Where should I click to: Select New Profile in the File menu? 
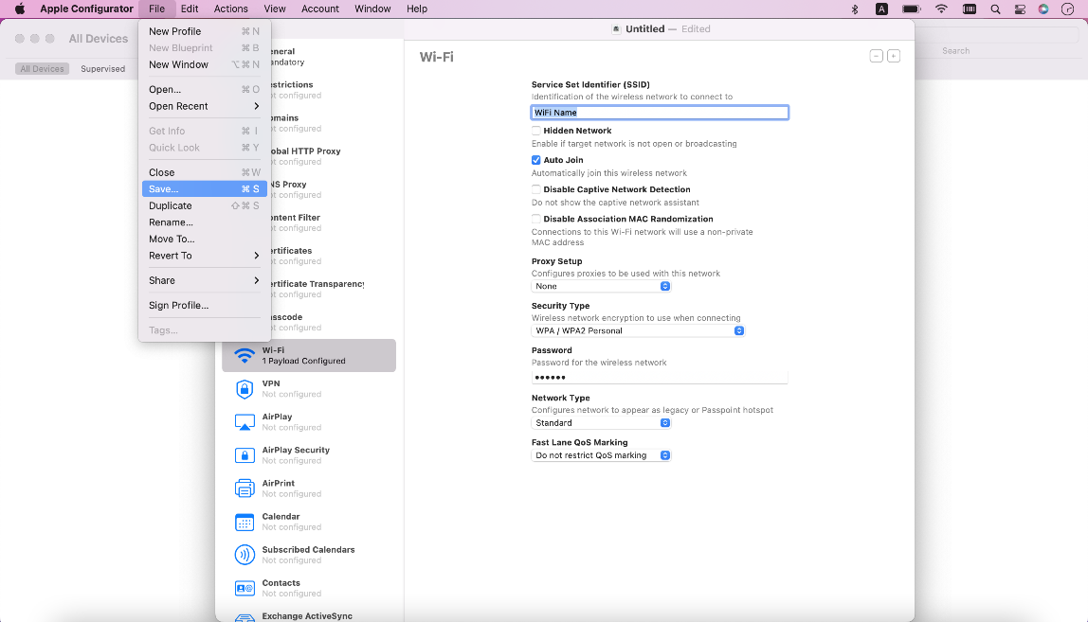[204, 31]
